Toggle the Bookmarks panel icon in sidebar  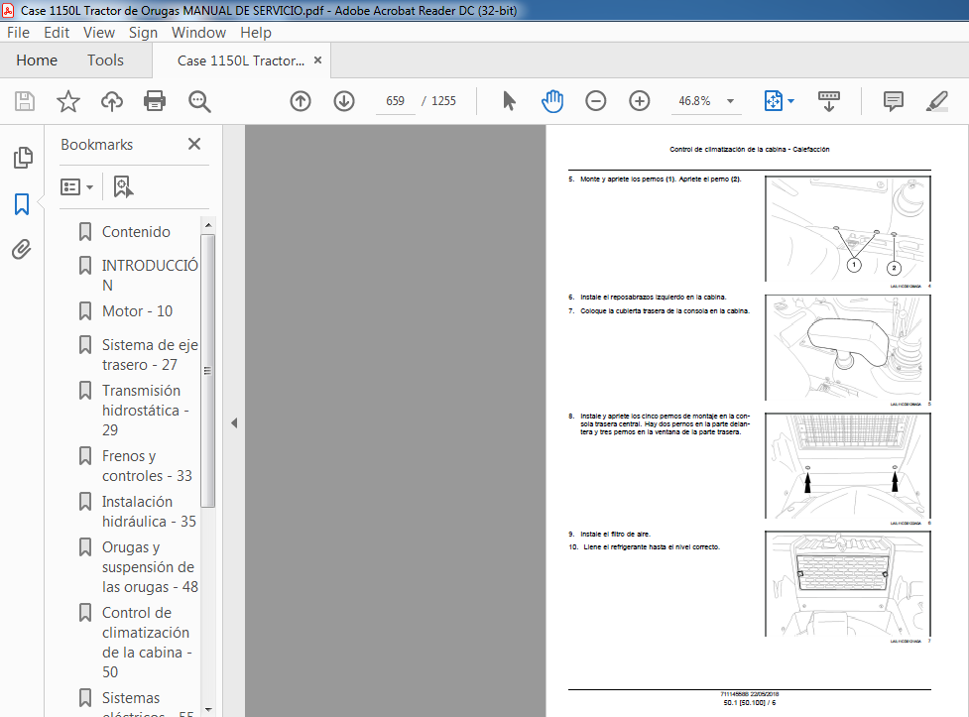22,204
